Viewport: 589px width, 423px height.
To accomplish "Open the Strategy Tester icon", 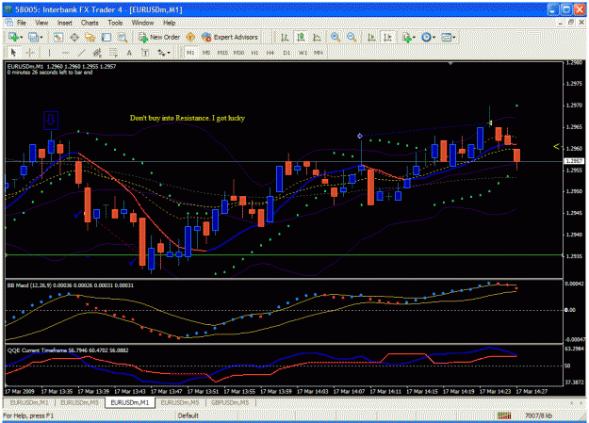I will (123, 37).
